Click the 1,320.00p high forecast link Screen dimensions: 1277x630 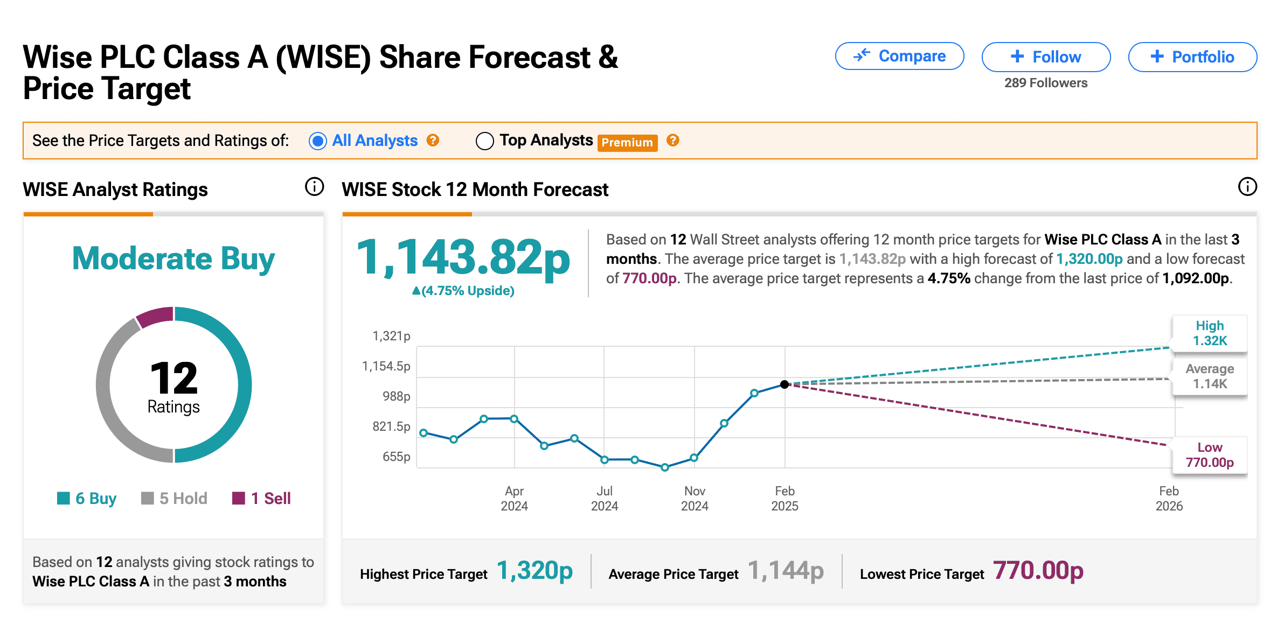[x=1089, y=259]
